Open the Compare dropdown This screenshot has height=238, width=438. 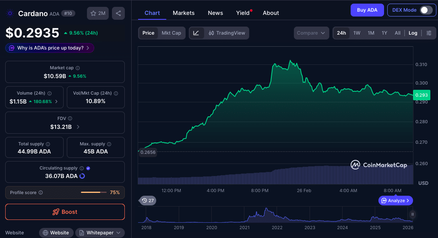pyautogui.click(x=311, y=33)
